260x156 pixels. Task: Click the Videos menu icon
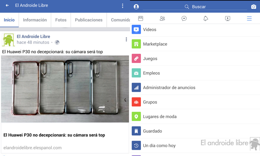pos(136,29)
